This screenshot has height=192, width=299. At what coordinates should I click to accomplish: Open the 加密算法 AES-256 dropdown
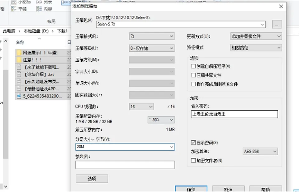260,151
